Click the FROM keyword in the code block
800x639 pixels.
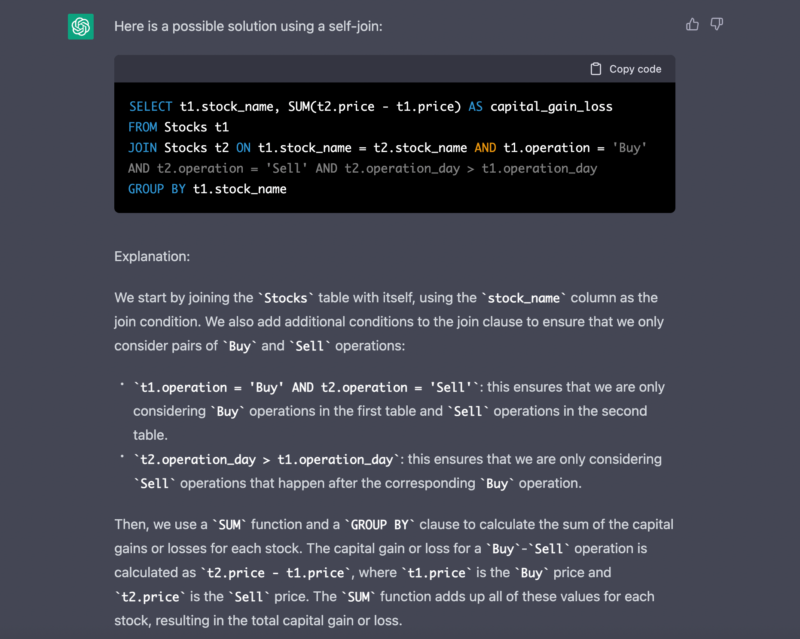click(x=143, y=127)
